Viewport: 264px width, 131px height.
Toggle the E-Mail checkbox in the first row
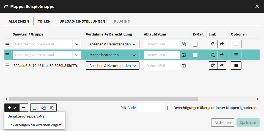(195, 44)
